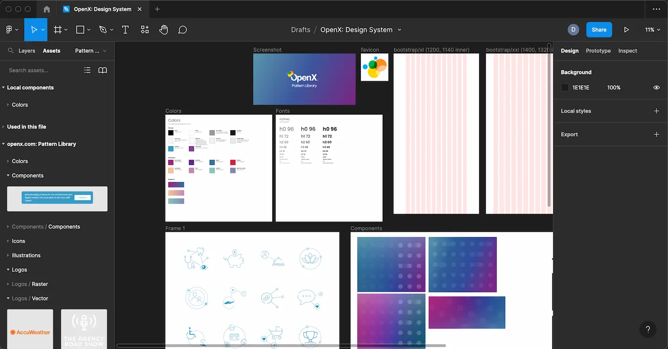Click the background color swatch 1E1E1E
The image size is (668, 349).
tap(565, 87)
